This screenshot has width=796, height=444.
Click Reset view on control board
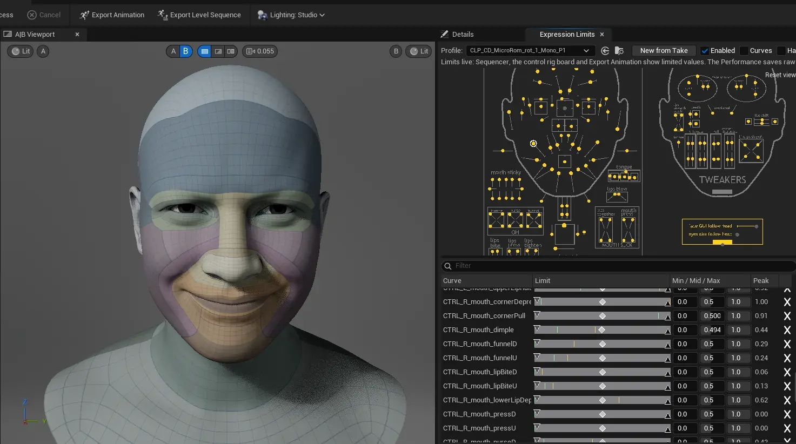780,75
